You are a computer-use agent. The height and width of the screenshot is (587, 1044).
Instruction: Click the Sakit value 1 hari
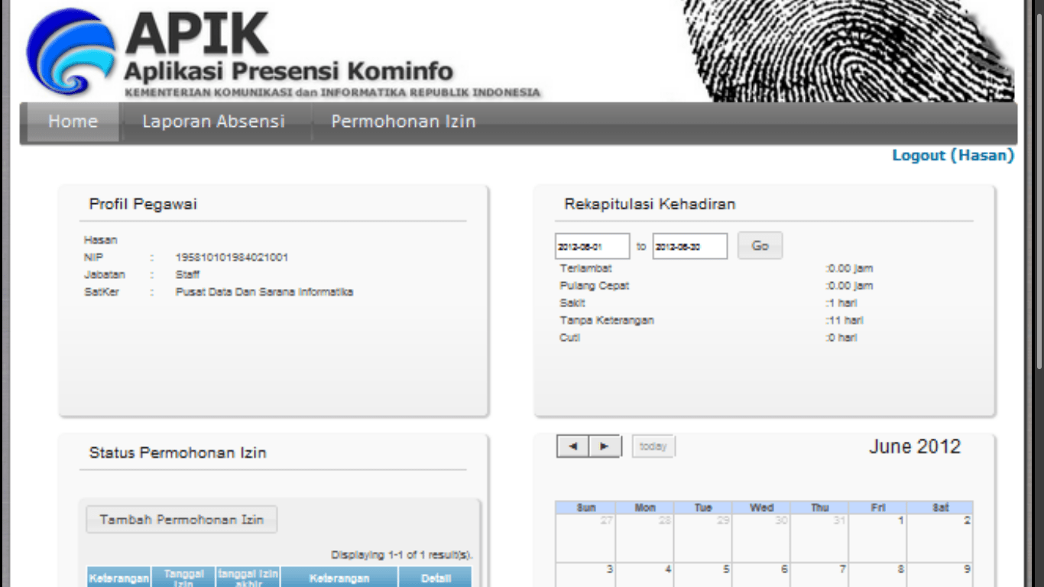(x=841, y=303)
